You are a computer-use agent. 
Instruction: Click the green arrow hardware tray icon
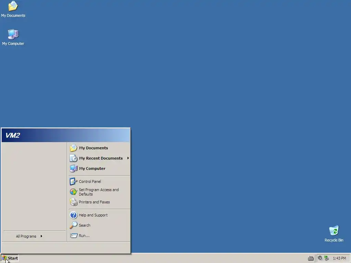326,258
